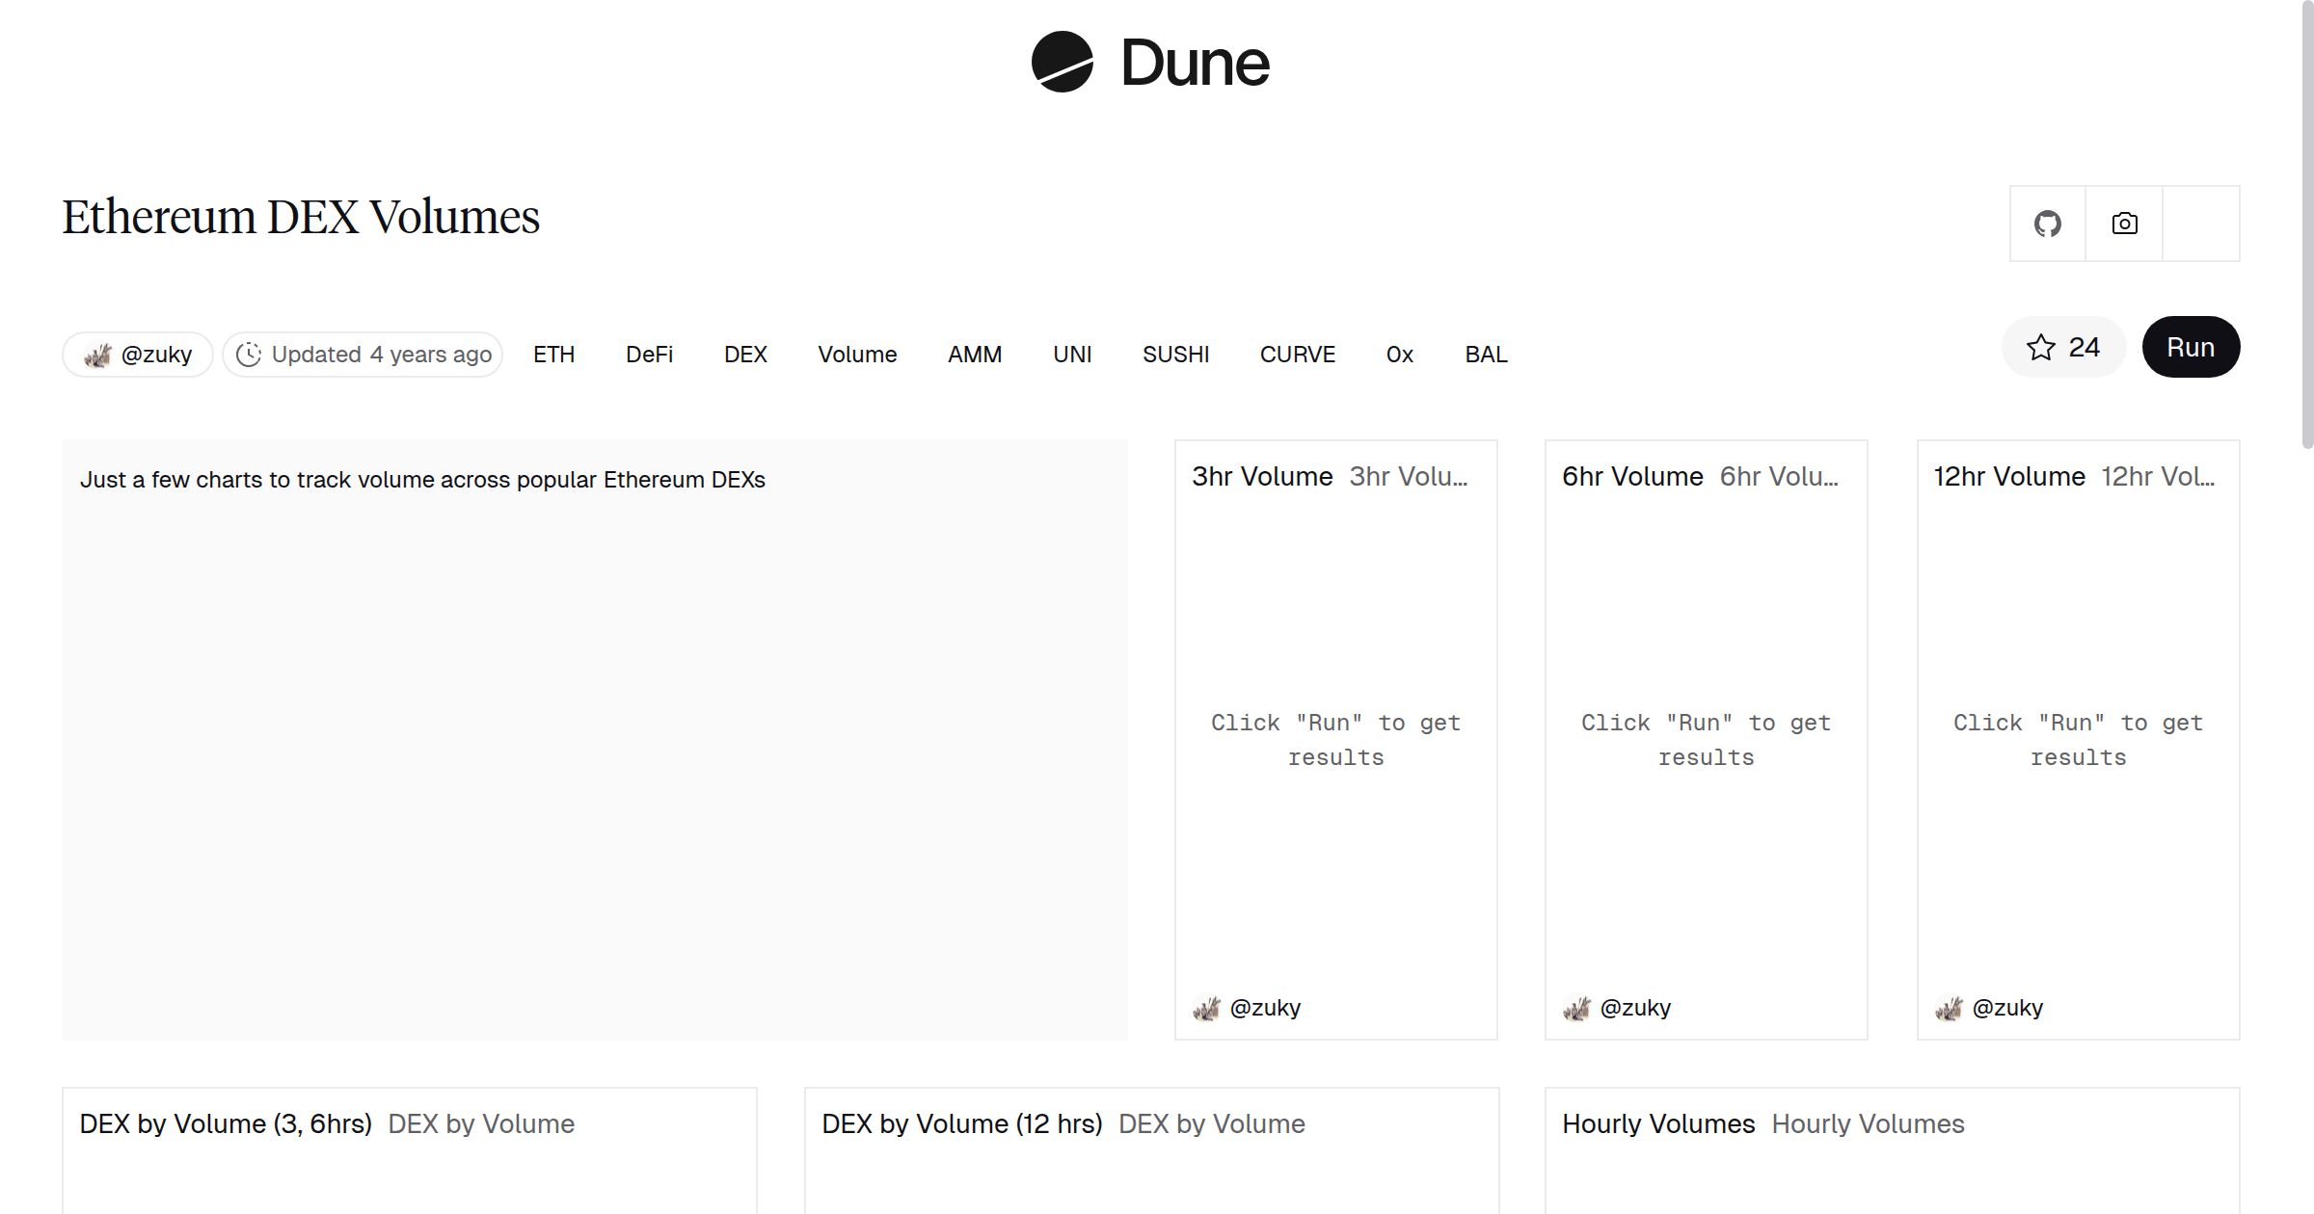The height and width of the screenshot is (1214, 2314).
Task: Click the clock icon in the Updated badge
Action: click(x=249, y=354)
